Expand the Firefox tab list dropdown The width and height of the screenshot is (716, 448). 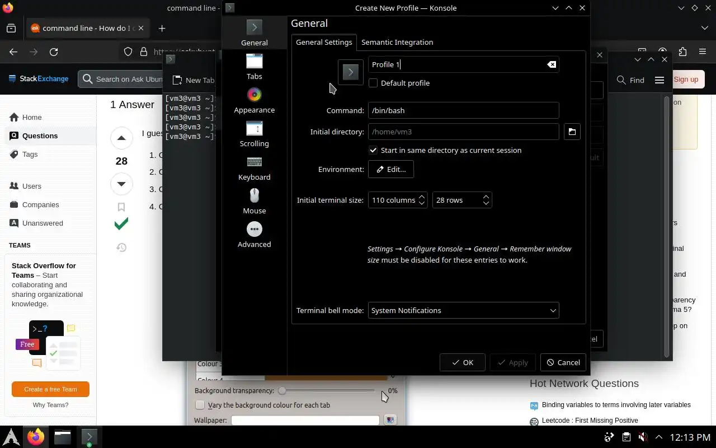704,28
